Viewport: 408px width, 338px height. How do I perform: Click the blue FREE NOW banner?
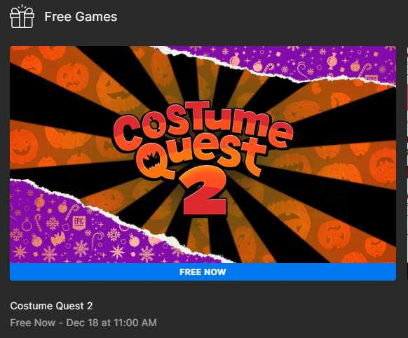203,272
